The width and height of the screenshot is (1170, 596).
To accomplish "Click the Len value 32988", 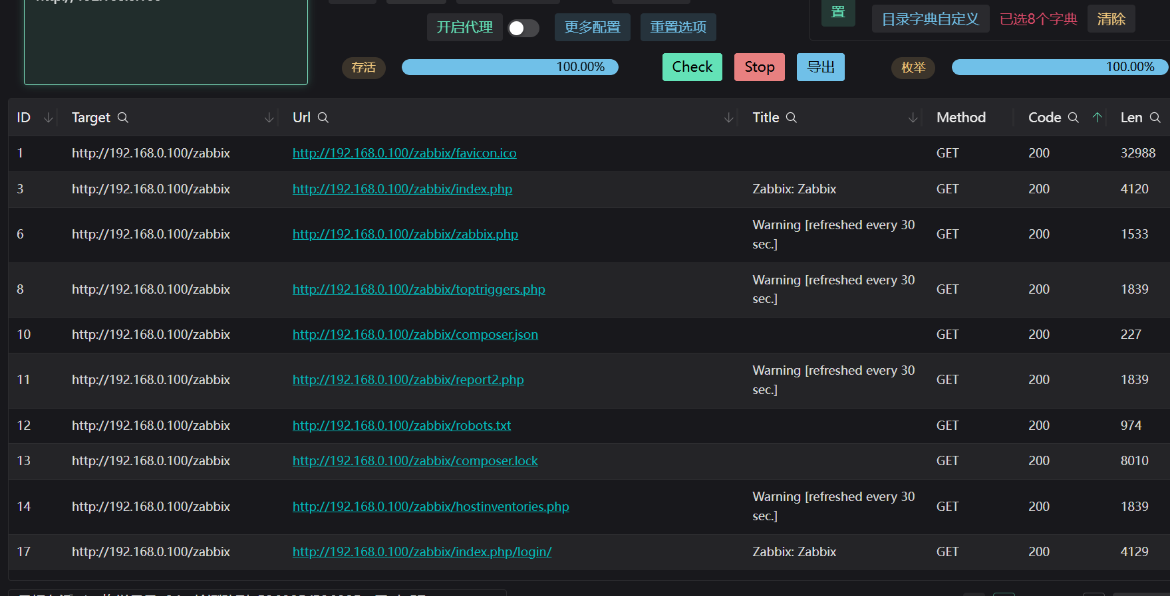I will (x=1138, y=153).
